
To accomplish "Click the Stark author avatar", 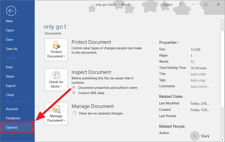I will click(195, 136).
